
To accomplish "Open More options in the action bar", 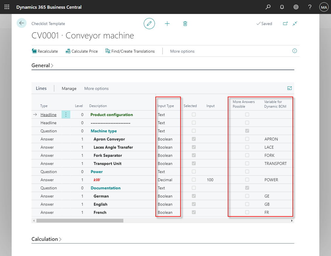I will tap(182, 51).
